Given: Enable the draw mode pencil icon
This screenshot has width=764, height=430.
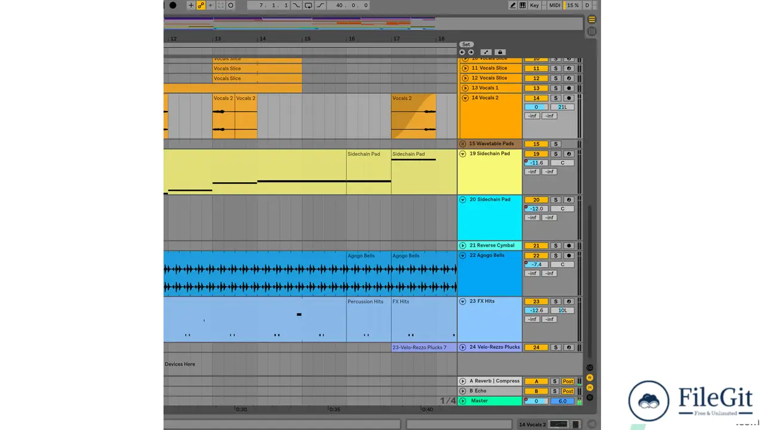Looking at the screenshot, I should click(513, 5).
